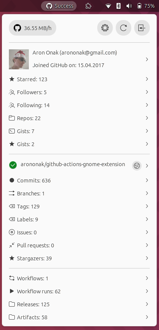Viewport: 159px width, 330px height.
Task: Open the Stargazers: 39 entry
Action: pos(79,258)
